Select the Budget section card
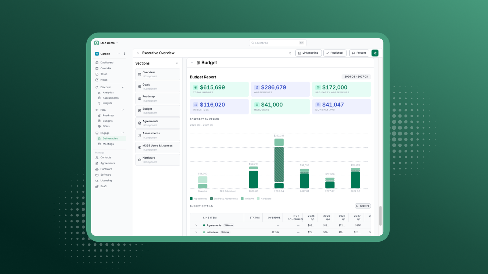Viewport: 488px width, 274px height. pyautogui.click(x=158, y=111)
